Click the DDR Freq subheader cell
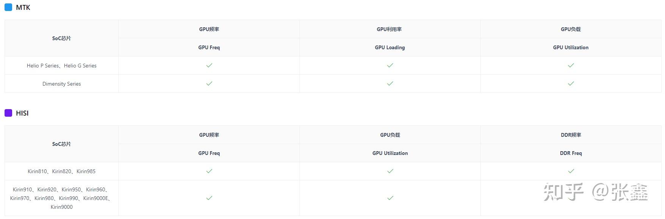The width and height of the screenshot is (665, 219). click(x=571, y=153)
